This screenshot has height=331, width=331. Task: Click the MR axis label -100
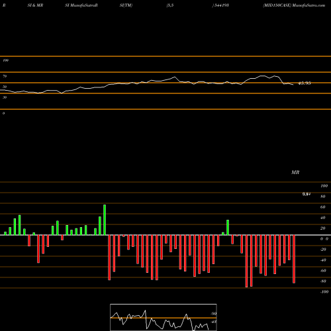click(324, 292)
